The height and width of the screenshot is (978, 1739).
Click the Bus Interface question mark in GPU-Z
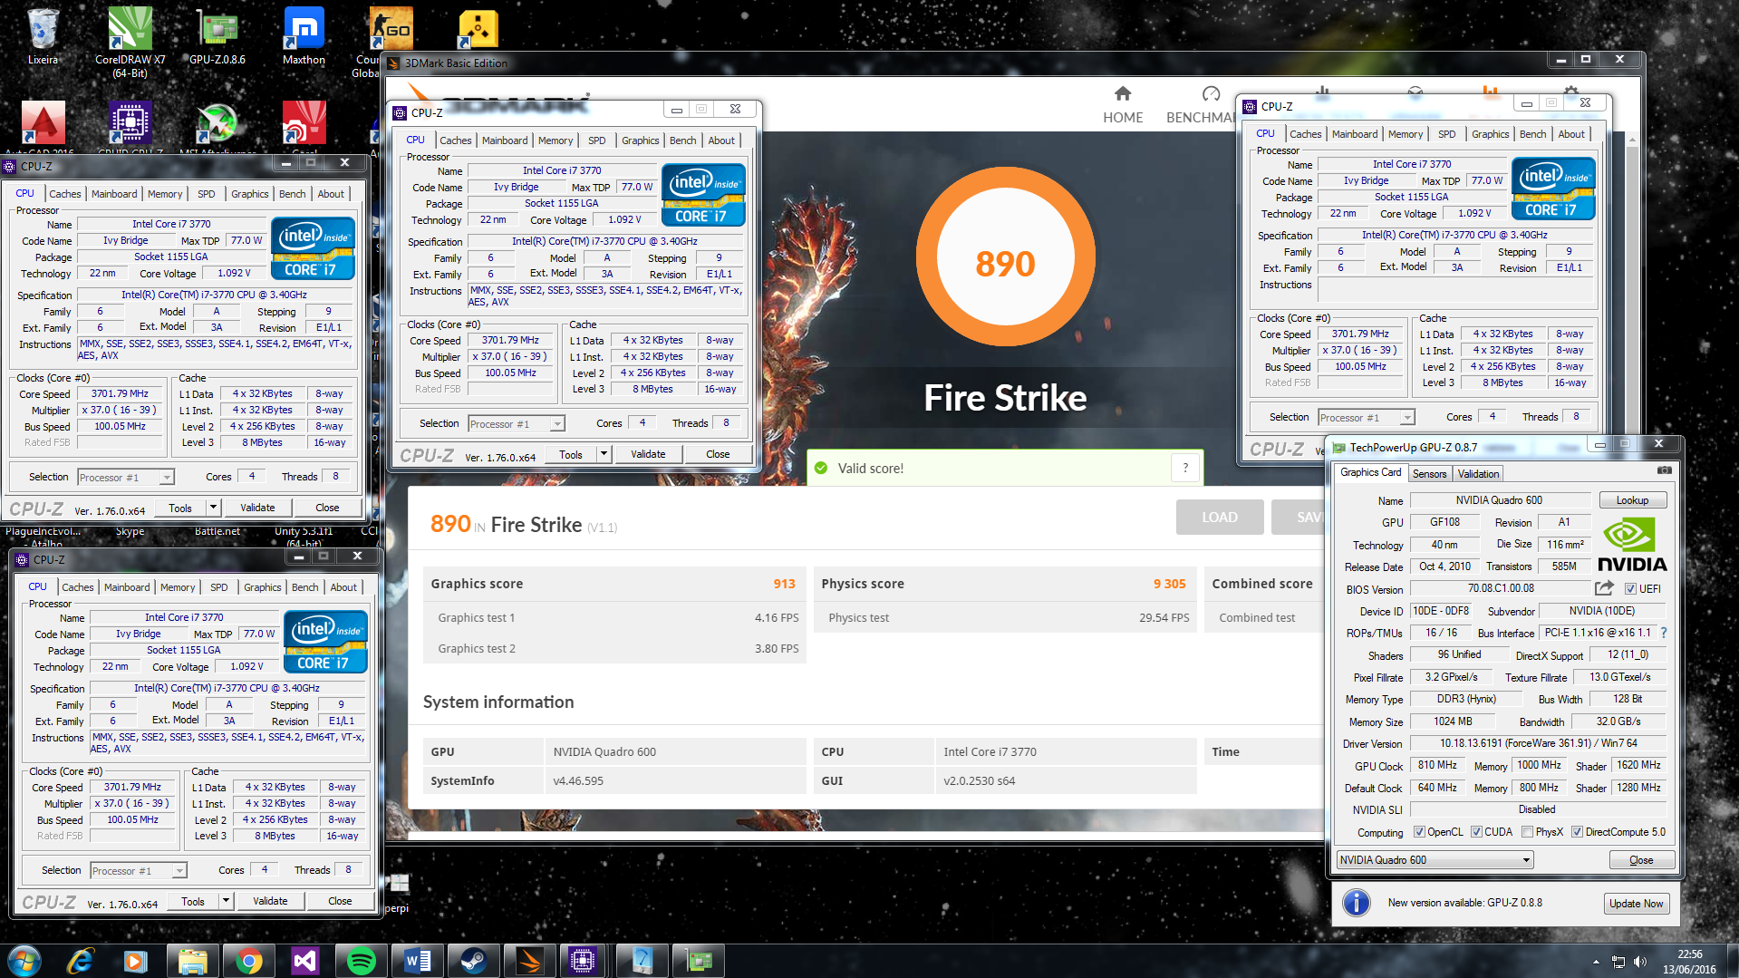(1663, 633)
